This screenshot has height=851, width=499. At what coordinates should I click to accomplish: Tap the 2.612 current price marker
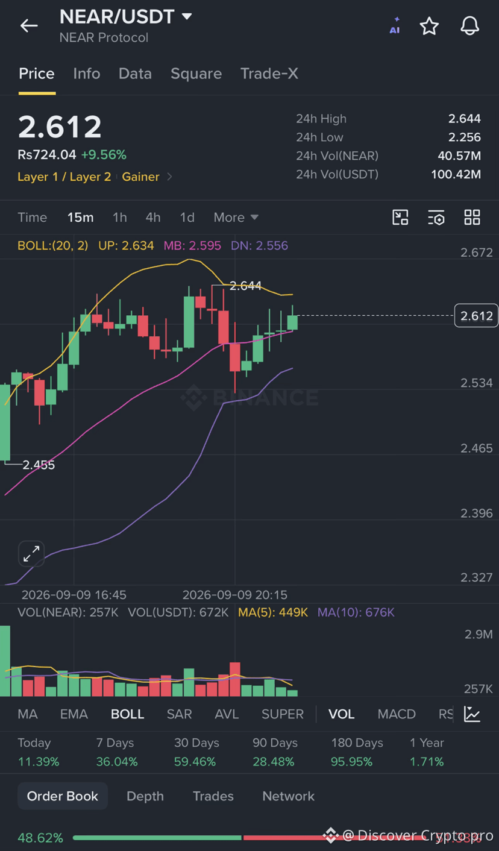tap(476, 316)
